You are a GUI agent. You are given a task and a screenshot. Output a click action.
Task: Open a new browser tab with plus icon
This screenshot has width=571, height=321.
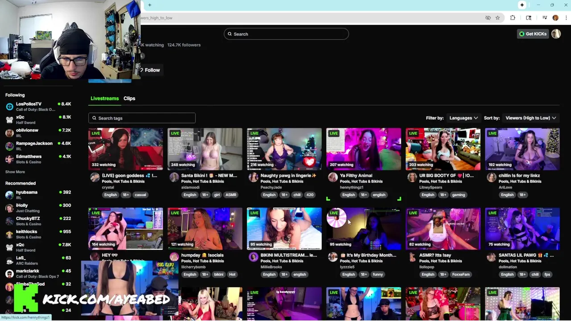149,5
